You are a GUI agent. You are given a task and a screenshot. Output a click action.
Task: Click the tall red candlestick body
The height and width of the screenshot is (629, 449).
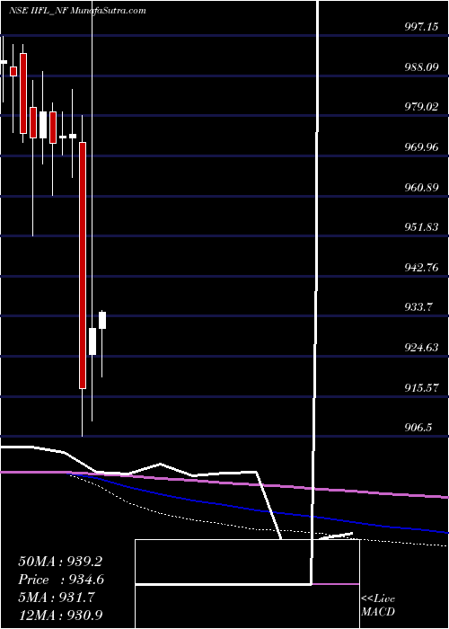coord(83,265)
